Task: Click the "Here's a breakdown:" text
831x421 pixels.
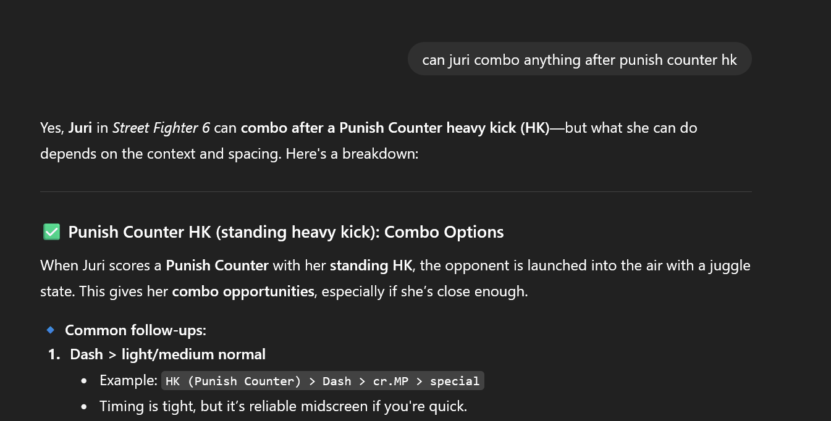Action: click(352, 153)
